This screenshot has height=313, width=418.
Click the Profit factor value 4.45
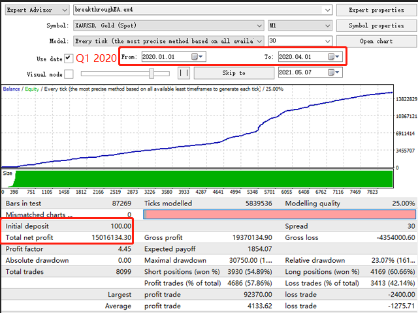pyautogui.click(x=125, y=249)
